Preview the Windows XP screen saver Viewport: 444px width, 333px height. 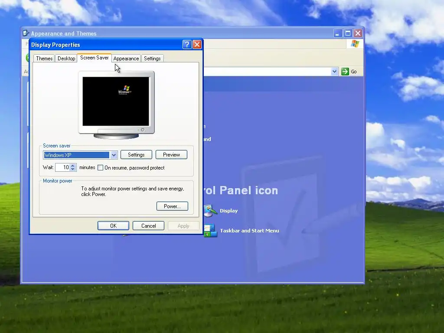(x=171, y=155)
